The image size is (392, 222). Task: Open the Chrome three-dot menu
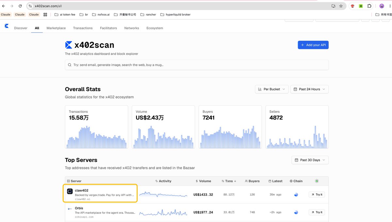389,6
